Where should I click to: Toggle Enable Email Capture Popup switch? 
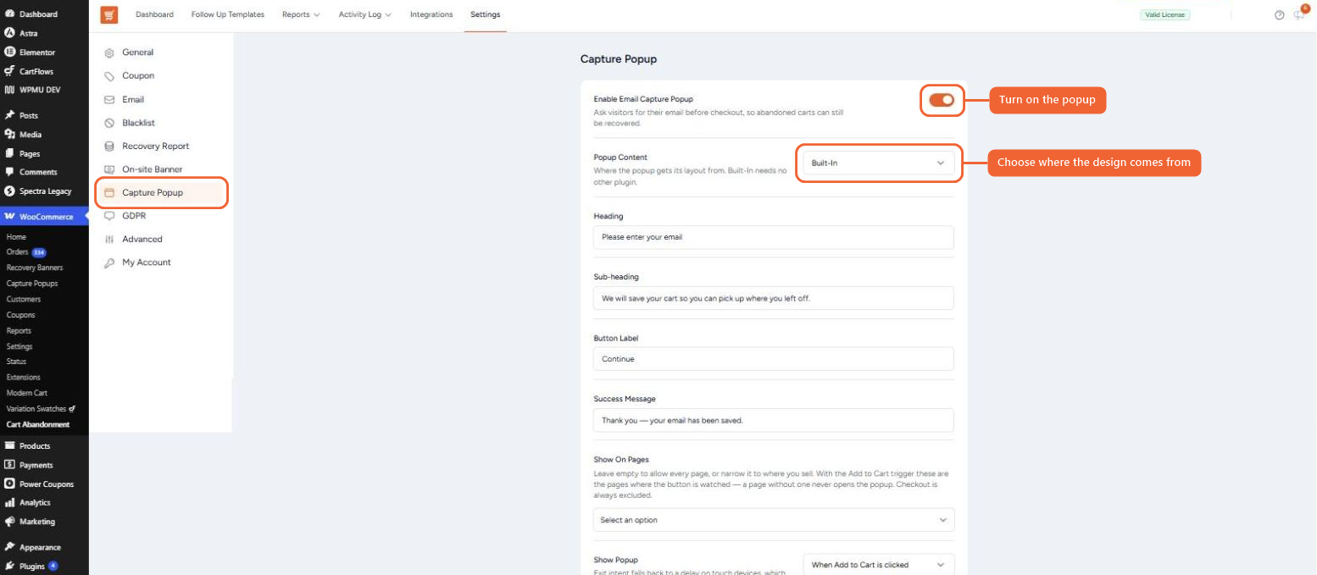point(942,100)
